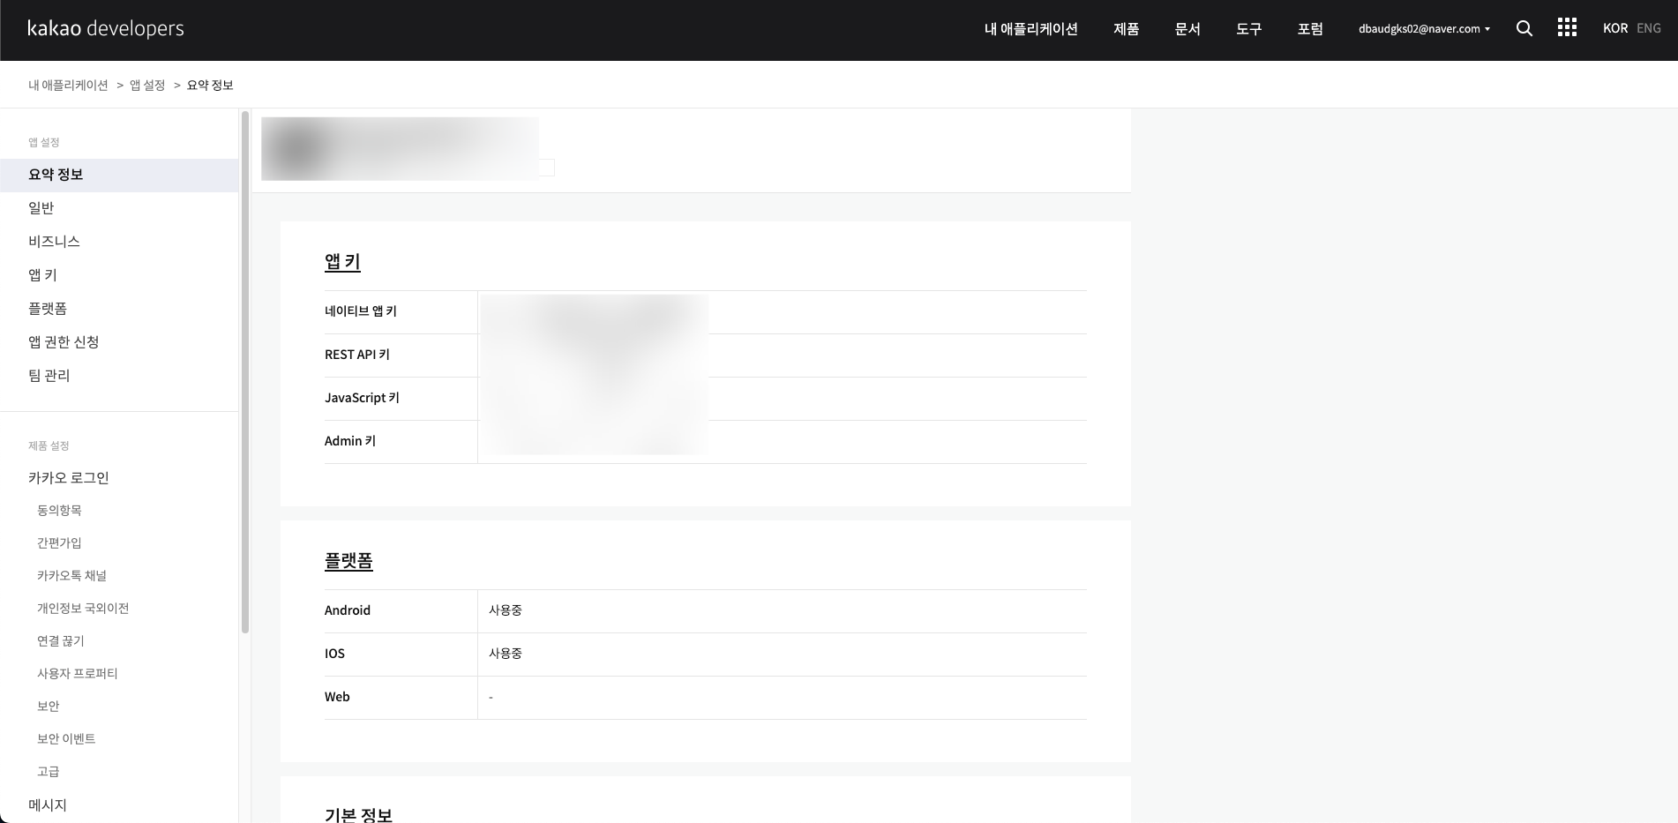Click the kakao developers logo
The image size is (1678, 823).
tap(106, 28)
